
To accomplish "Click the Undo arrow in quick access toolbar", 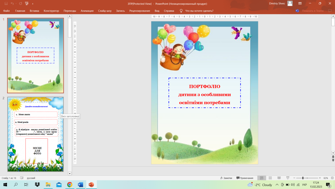I will click(12, 4).
